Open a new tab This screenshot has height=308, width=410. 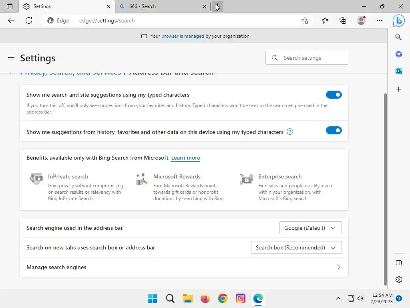[217, 6]
